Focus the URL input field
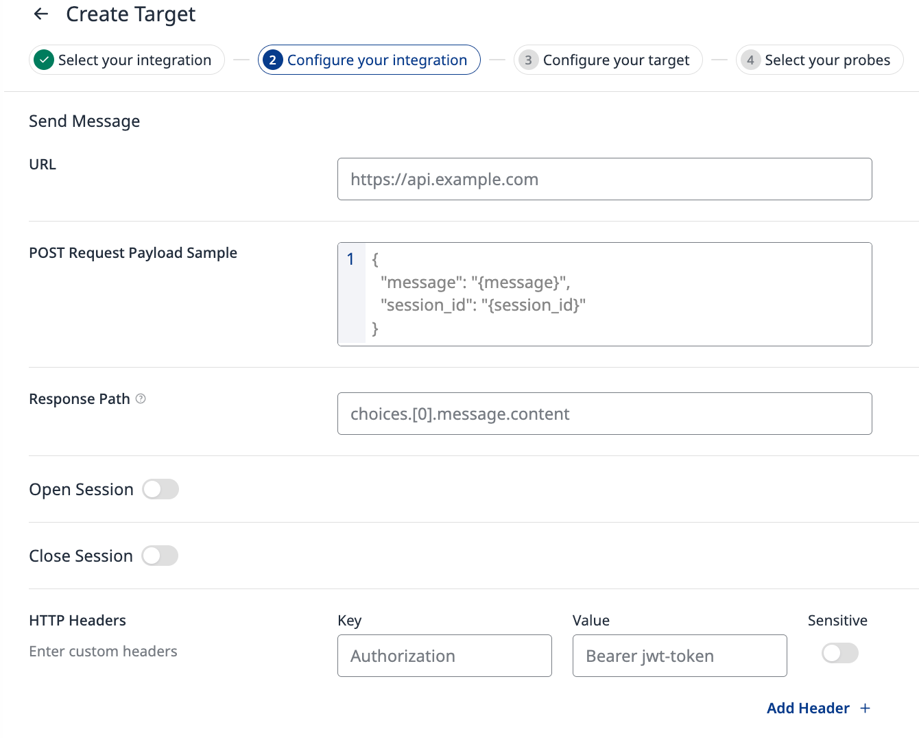Screen dimensions: 919x738 point(604,179)
